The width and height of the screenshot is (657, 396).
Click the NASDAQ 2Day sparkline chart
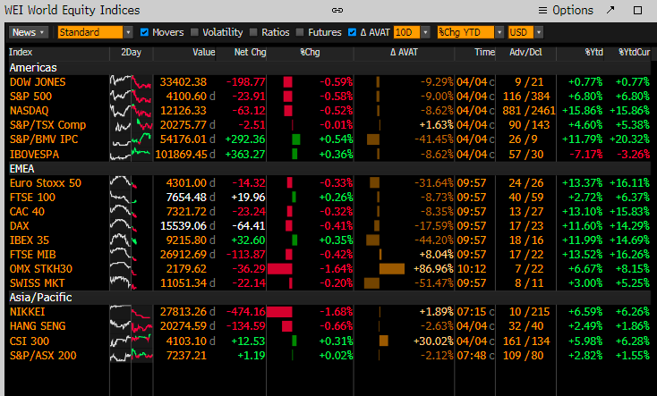coord(131,111)
